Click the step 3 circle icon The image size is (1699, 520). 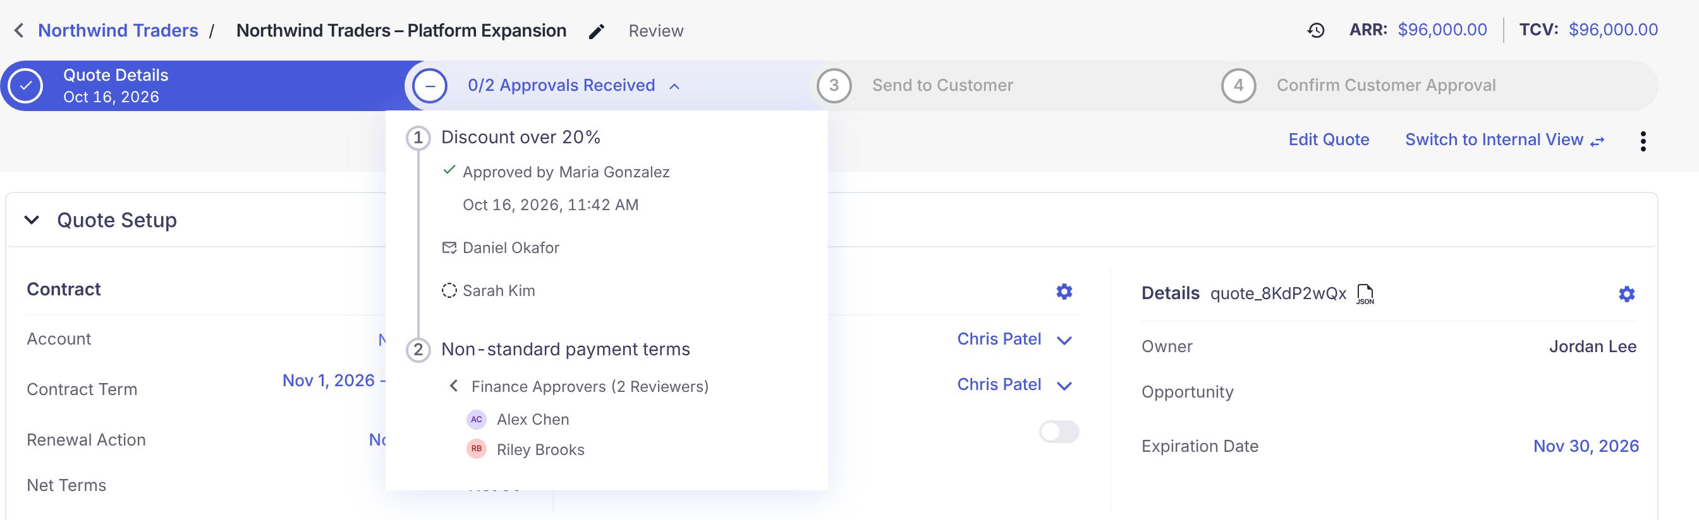pyautogui.click(x=834, y=86)
